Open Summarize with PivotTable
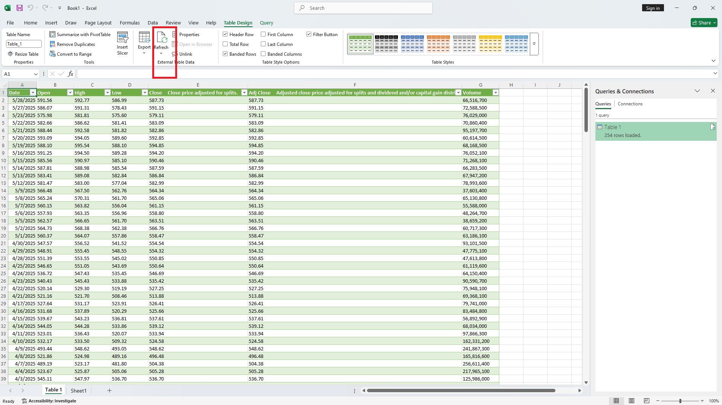722x405 pixels. pos(80,34)
